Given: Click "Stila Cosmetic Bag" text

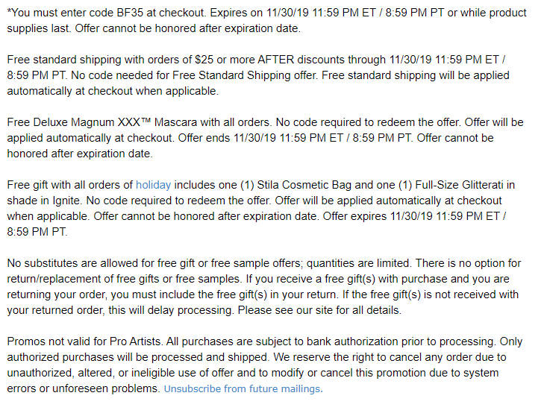Looking at the screenshot, I should coord(304,185).
